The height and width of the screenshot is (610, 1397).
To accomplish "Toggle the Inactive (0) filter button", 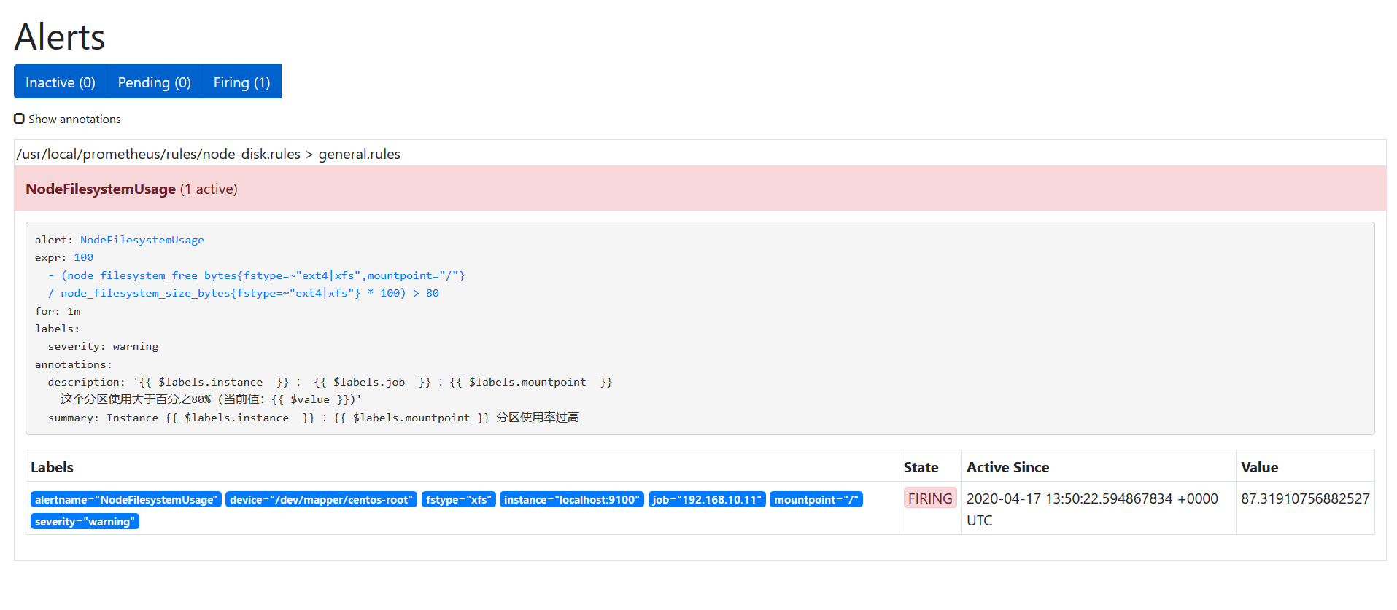I will (x=61, y=82).
